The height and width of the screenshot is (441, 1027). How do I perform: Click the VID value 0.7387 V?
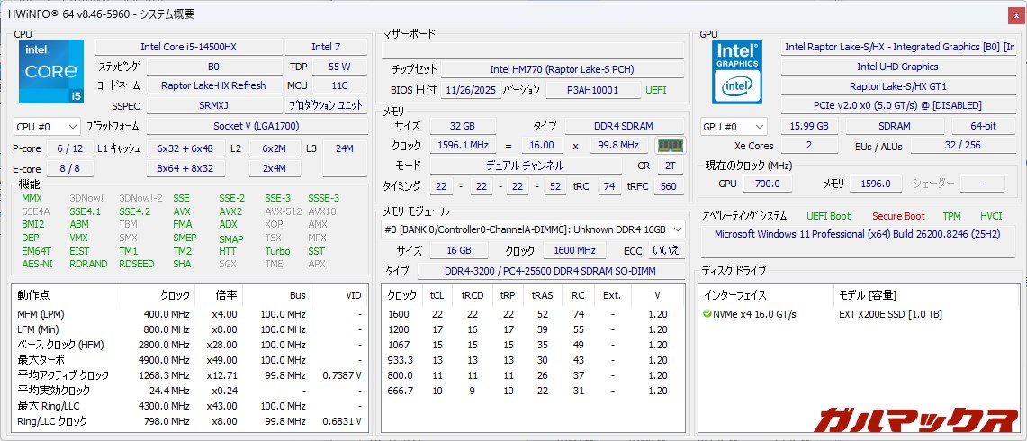tap(342, 375)
